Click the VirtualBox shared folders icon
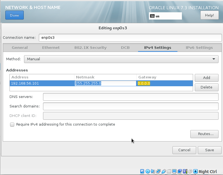The height and width of the screenshot is (175, 223). (169, 171)
